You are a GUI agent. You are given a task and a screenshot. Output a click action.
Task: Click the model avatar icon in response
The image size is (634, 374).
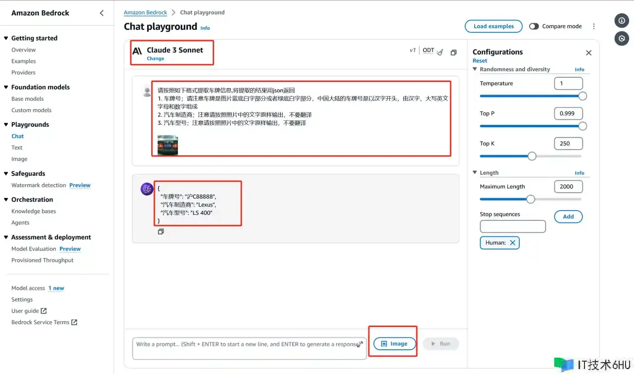coord(147,189)
